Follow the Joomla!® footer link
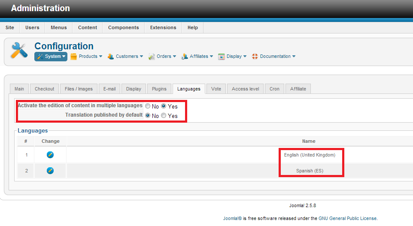The height and width of the screenshot is (226, 413). click(x=232, y=218)
